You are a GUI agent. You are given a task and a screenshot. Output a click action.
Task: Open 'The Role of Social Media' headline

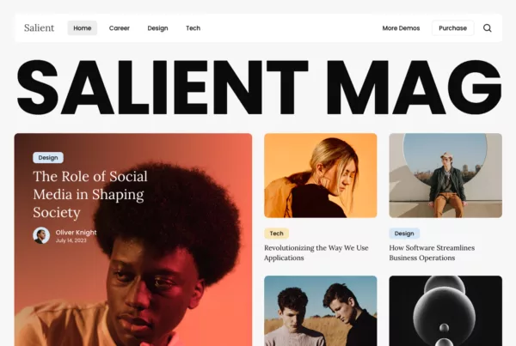point(90,194)
